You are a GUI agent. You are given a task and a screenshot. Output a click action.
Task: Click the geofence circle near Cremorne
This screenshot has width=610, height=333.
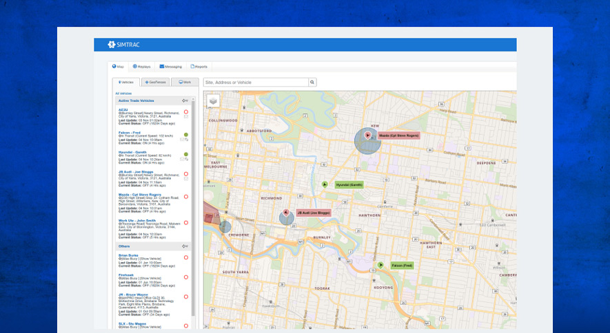pyautogui.click(x=225, y=226)
